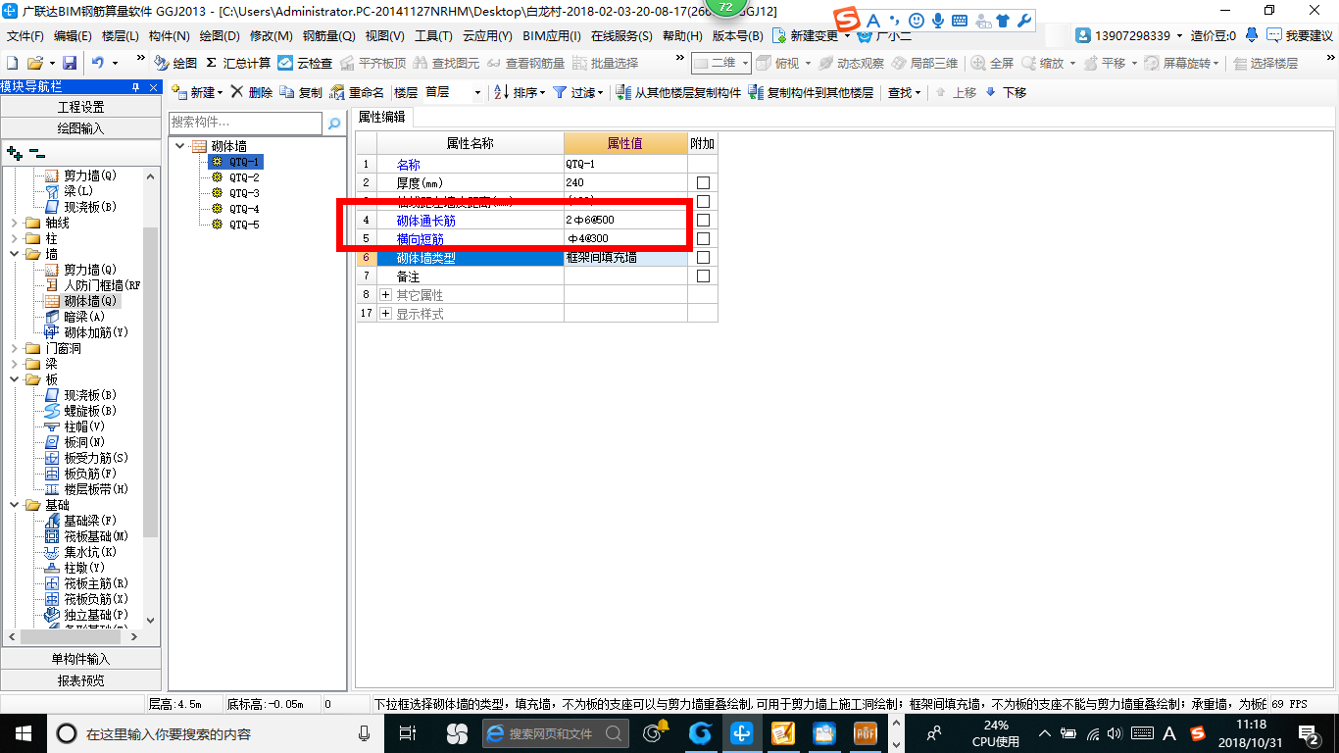Check 附加 box for 砌体通长筋 row
The width and height of the screenshot is (1339, 753).
click(x=703, y=220)
